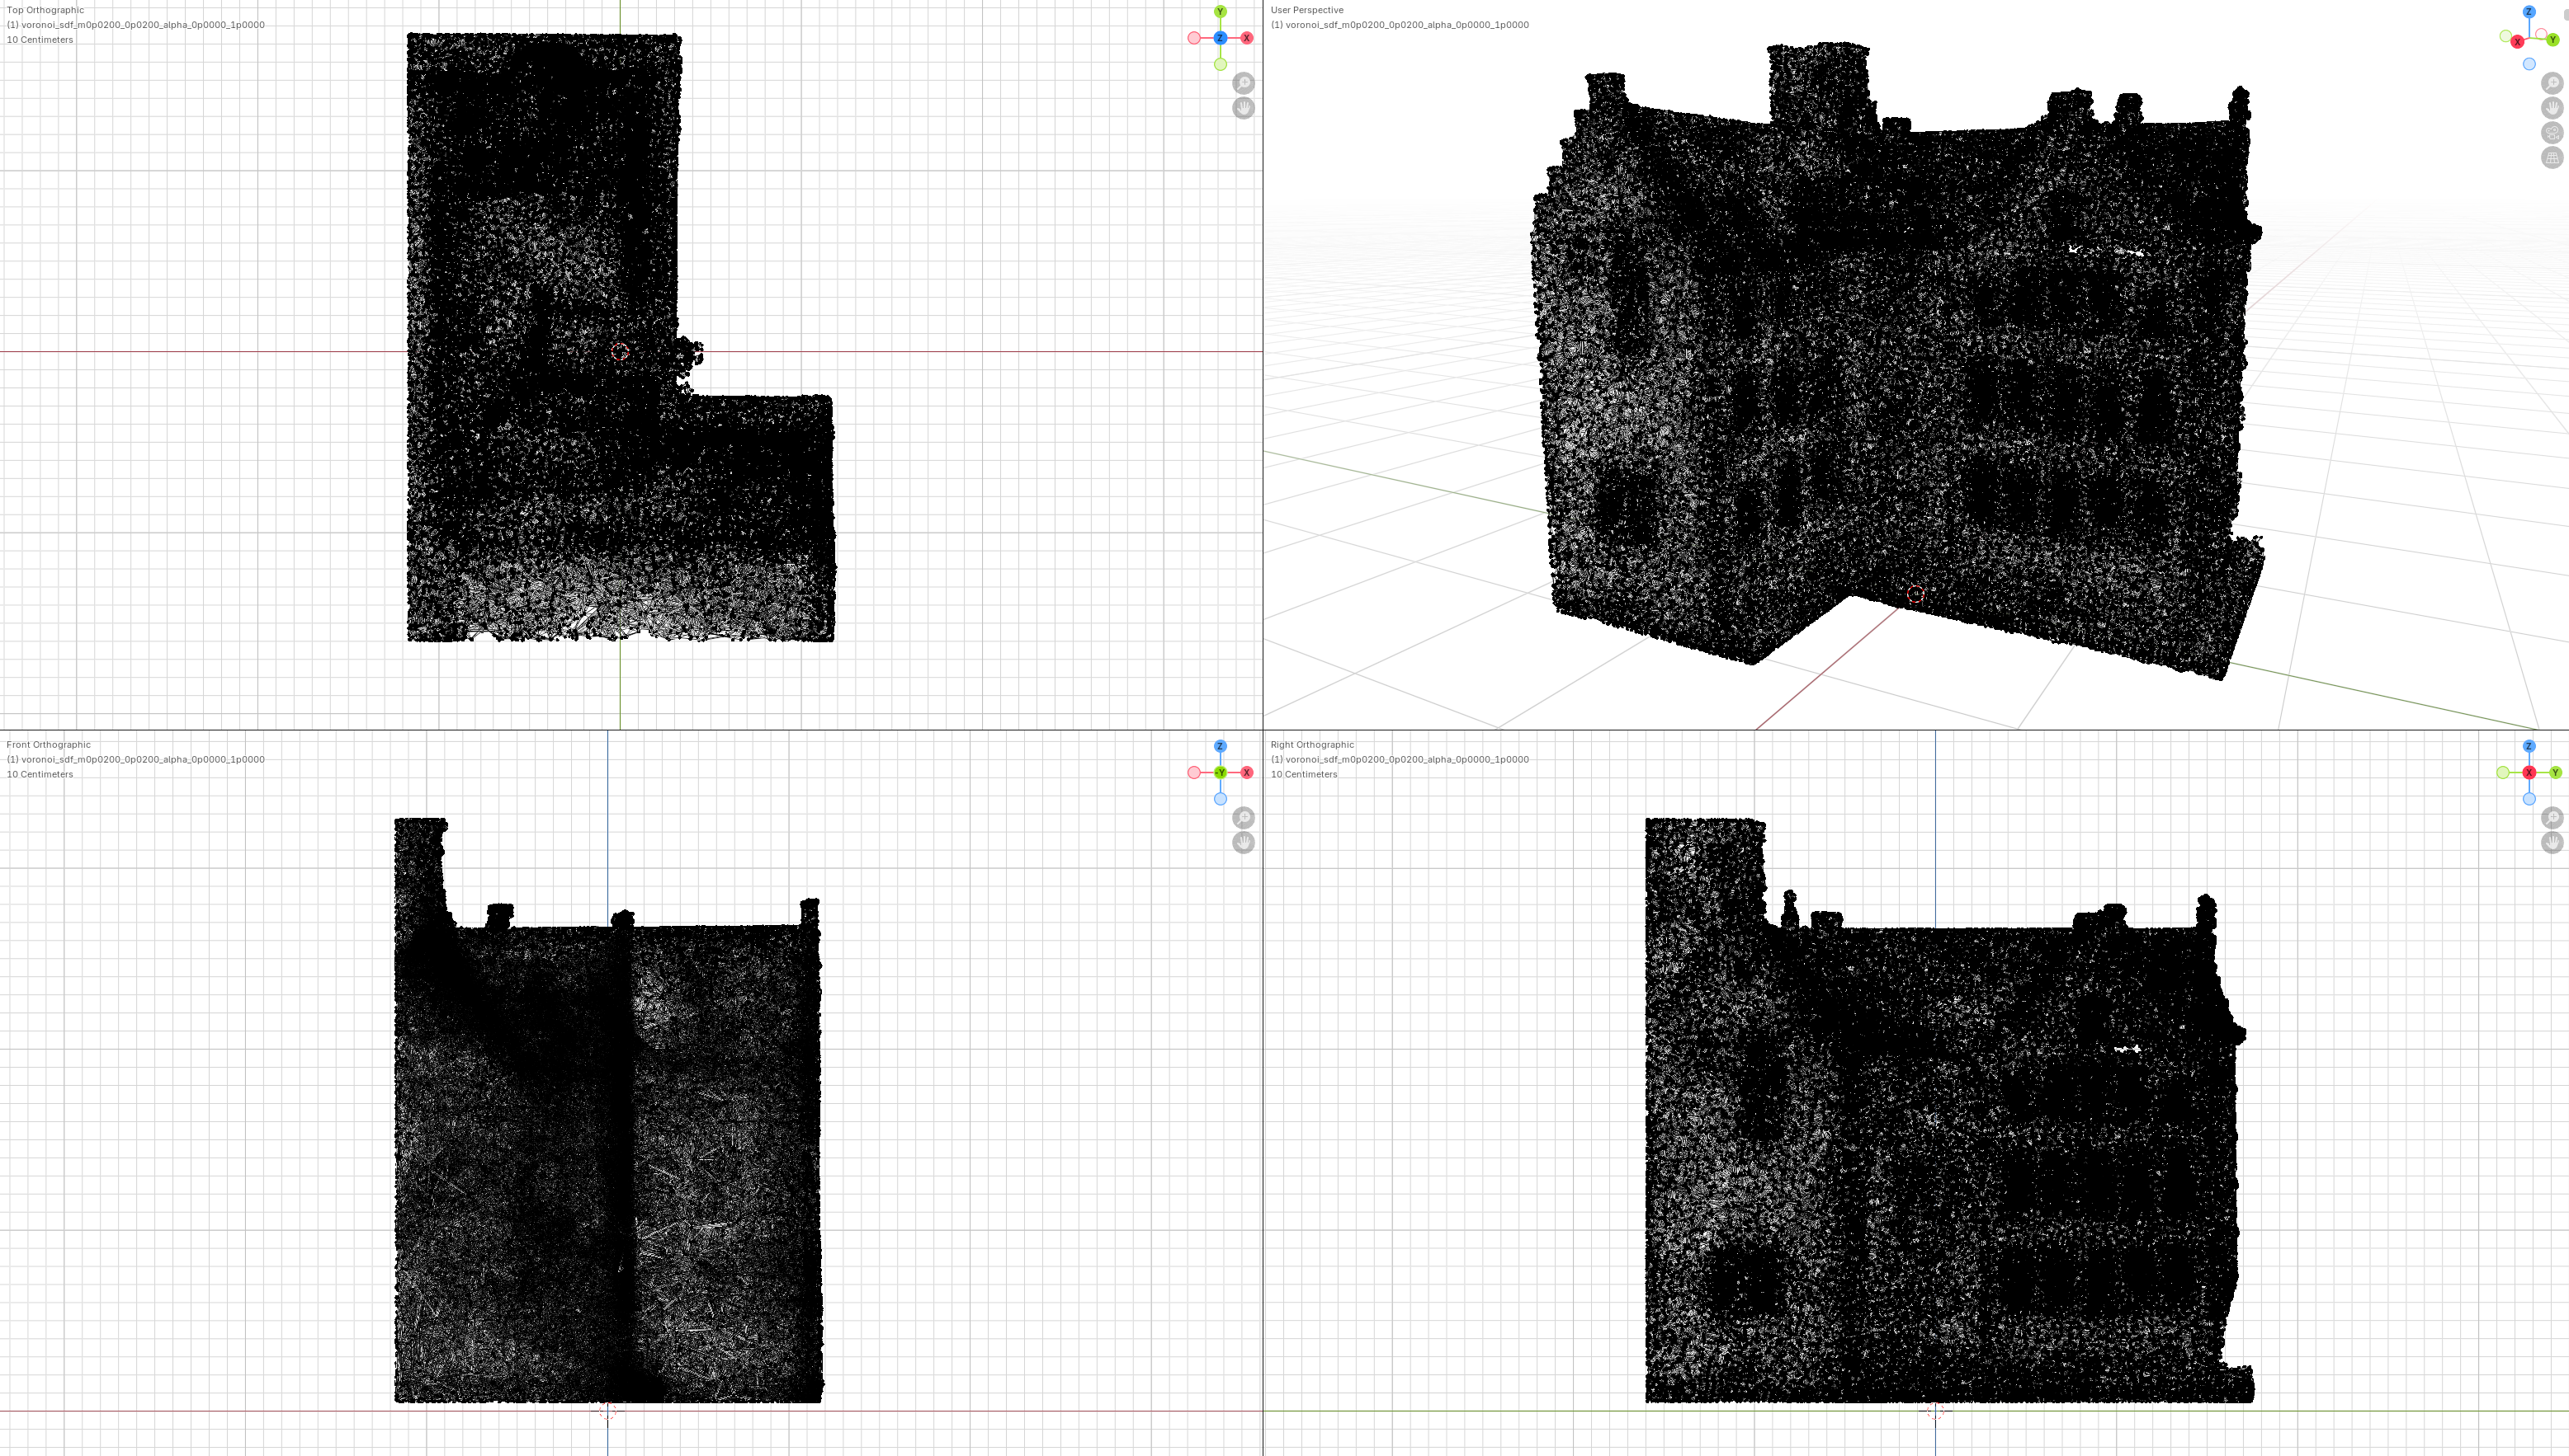Click the pan hand icon in the Right Orthographic viewport
The height and width of the screenshot is (1456, 2569).
click(2550, 842)
